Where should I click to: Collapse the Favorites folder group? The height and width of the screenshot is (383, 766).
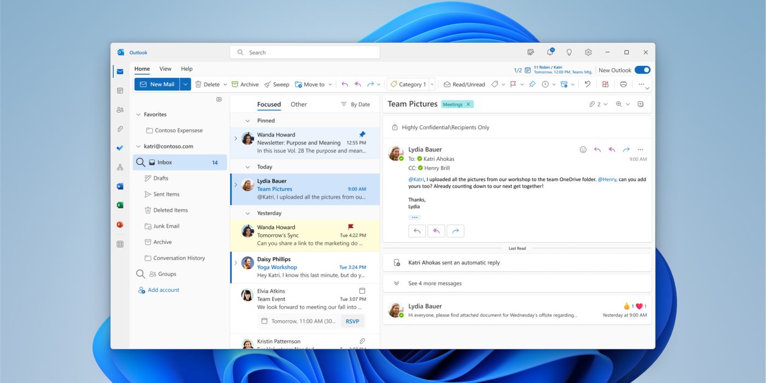pyautogui.click(x=138, y=115)
